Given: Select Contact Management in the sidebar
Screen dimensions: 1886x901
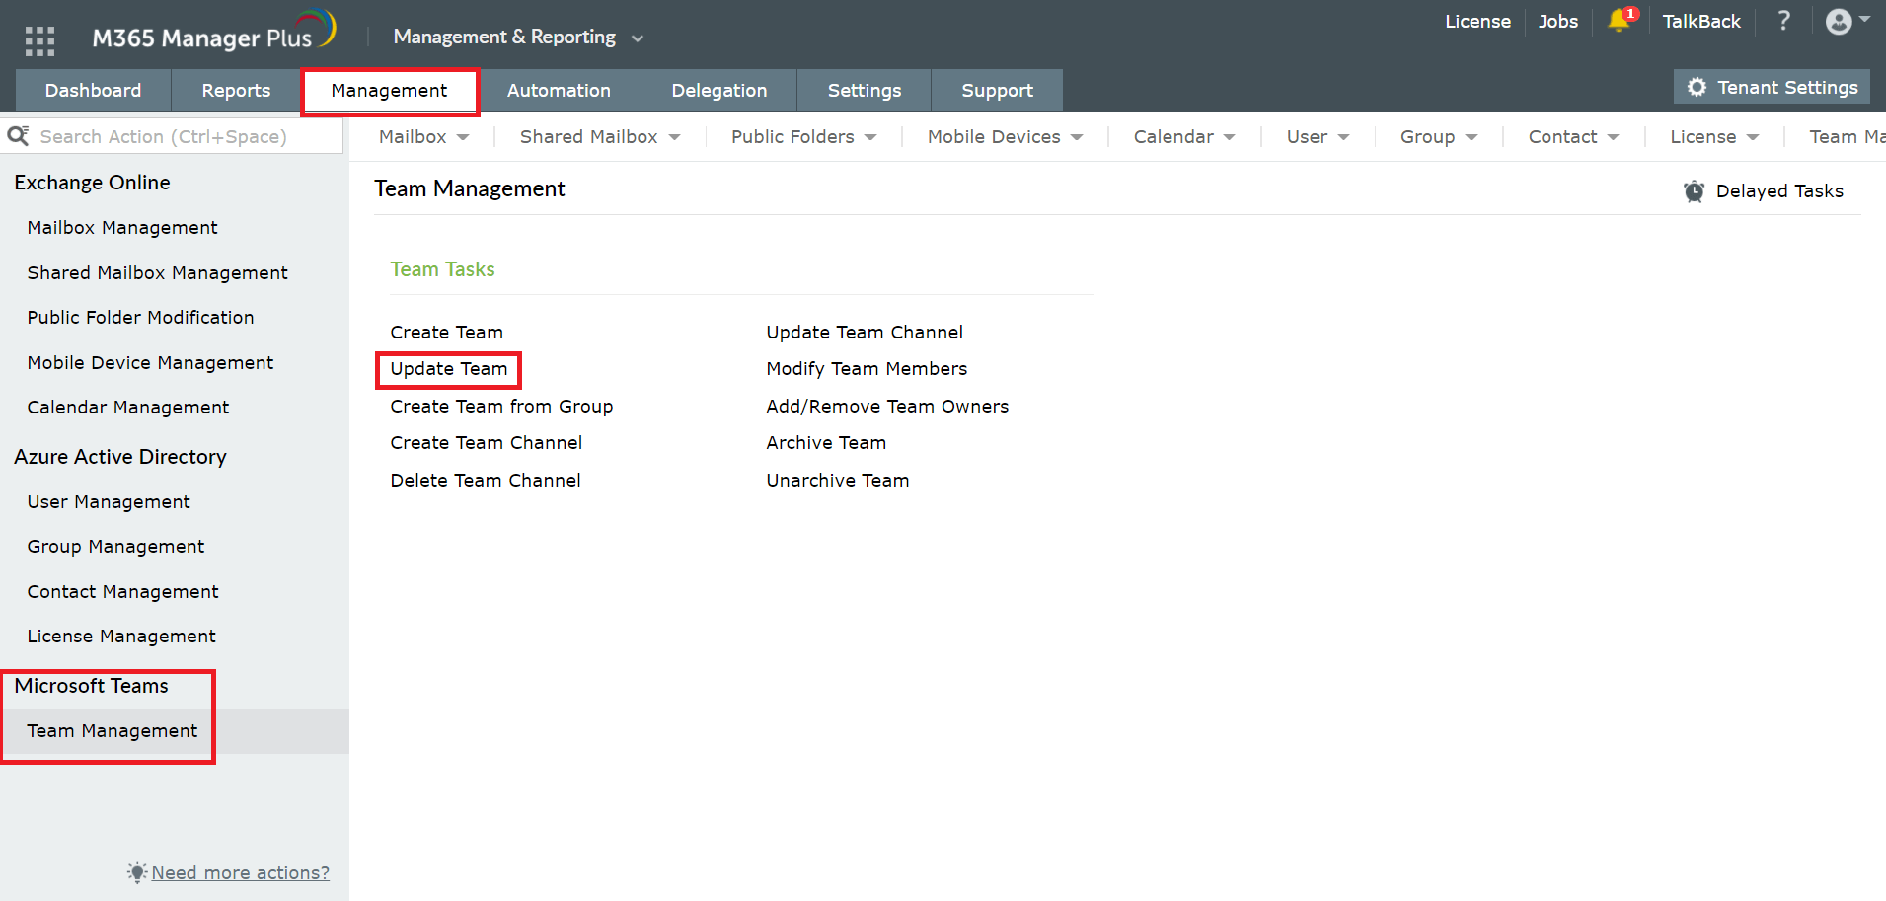Looking at the screenshot, I should 122,592.
